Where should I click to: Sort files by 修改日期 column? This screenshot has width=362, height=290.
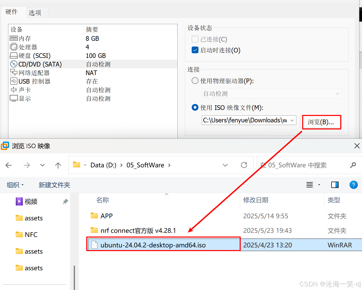256,200
